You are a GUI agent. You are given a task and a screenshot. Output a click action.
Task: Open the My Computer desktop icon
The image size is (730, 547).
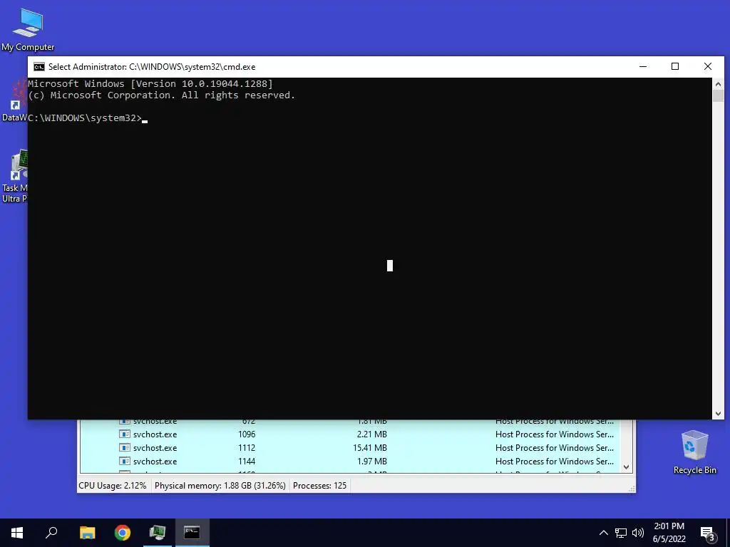pos(28,29)
